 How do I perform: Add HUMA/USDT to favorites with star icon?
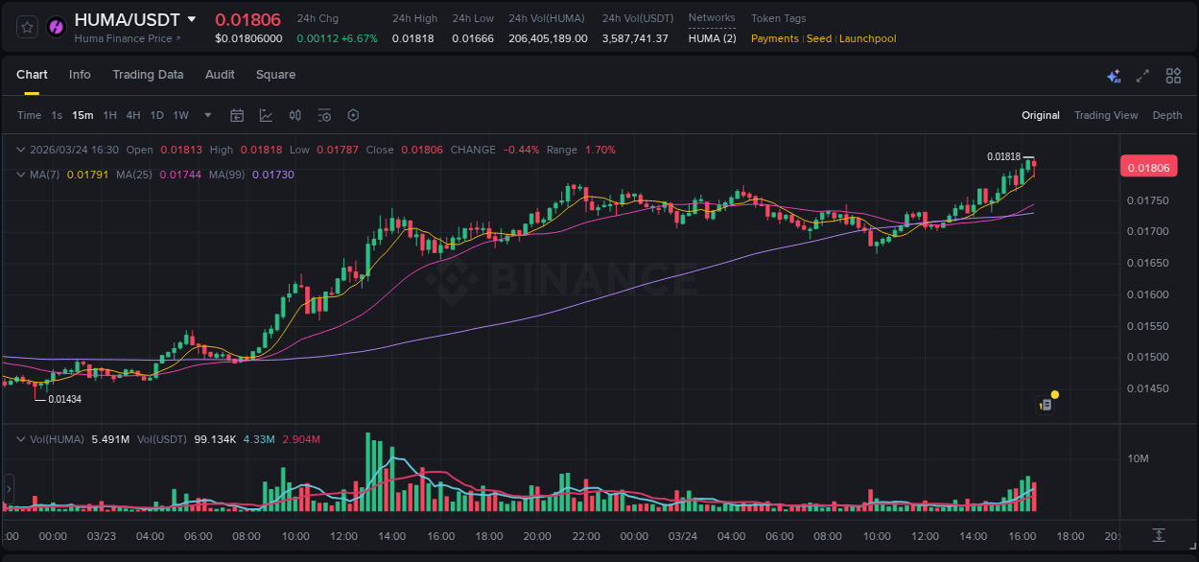[27, 27]
